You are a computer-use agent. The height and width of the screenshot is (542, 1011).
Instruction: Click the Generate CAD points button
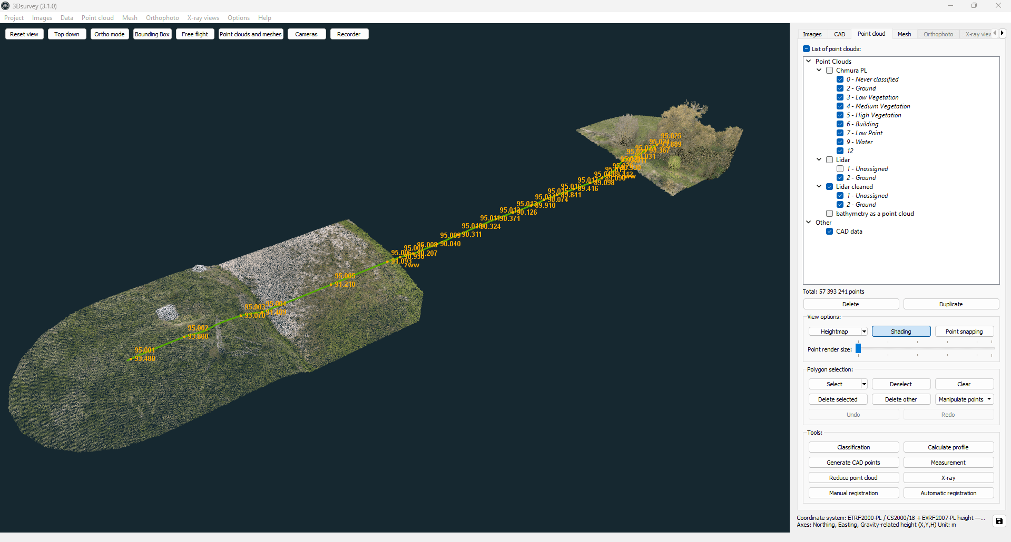pyautogui.click(x=853, y=463)
